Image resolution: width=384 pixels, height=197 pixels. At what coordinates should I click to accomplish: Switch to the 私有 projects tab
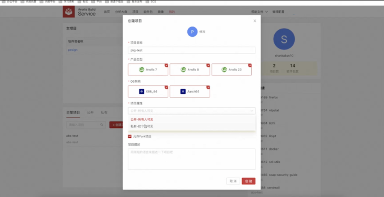point(104,113)
